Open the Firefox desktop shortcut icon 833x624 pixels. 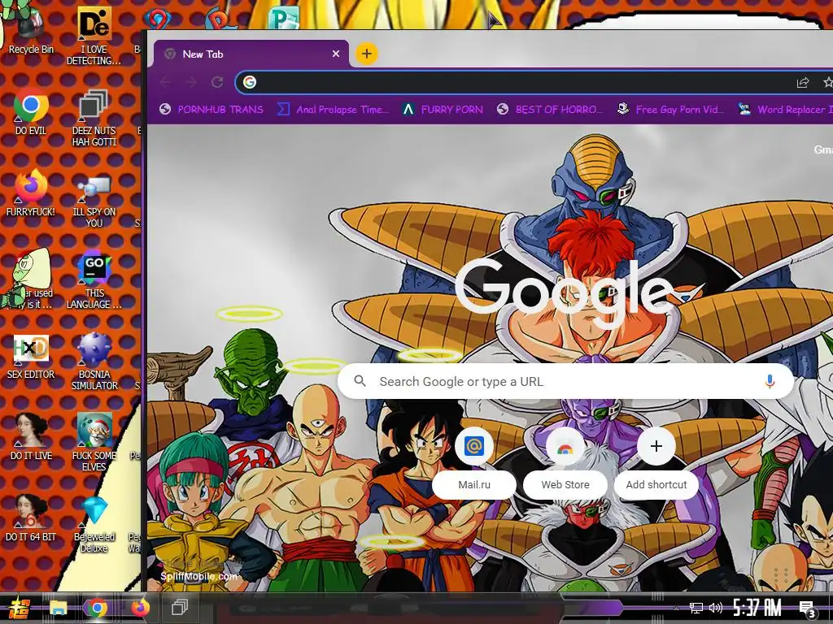coord(31,193)
